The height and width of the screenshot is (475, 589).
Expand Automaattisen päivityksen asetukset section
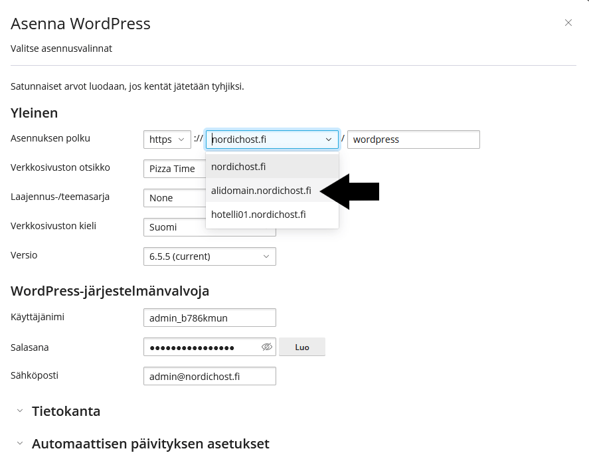point(150,444)
